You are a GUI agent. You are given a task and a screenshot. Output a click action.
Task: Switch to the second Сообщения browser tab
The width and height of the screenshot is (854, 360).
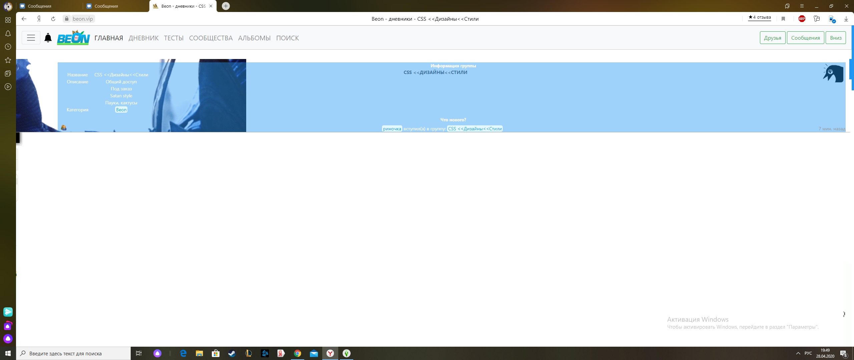coord(116,6)
